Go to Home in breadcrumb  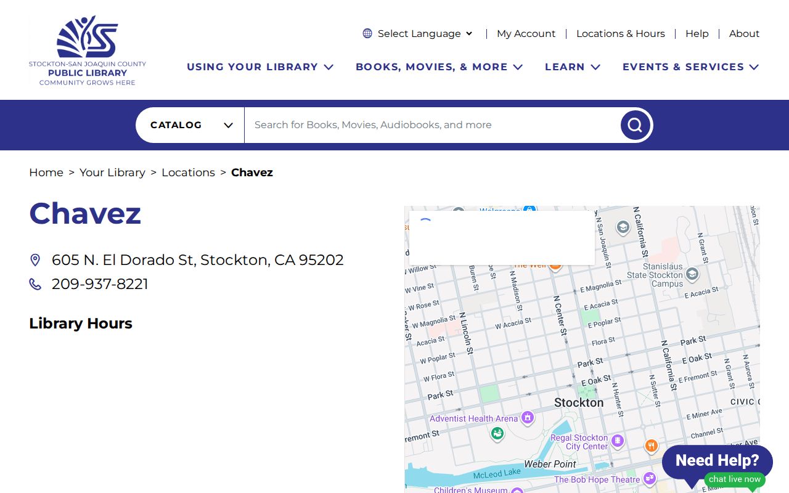[46, 173]
